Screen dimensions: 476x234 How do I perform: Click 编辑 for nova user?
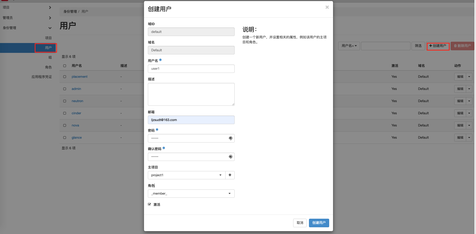pyautogui.click(x=460, y=125)
